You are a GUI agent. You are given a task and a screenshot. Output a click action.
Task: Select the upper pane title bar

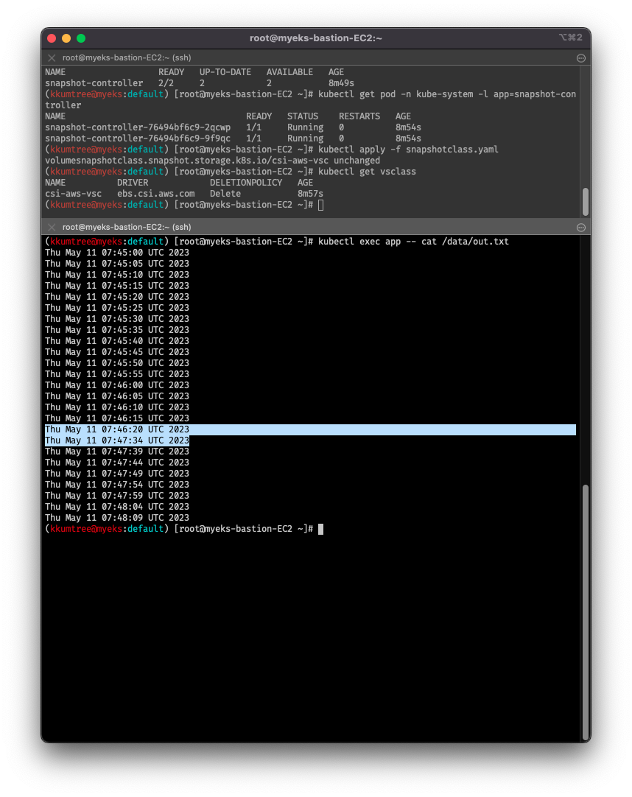pos(315,58)
